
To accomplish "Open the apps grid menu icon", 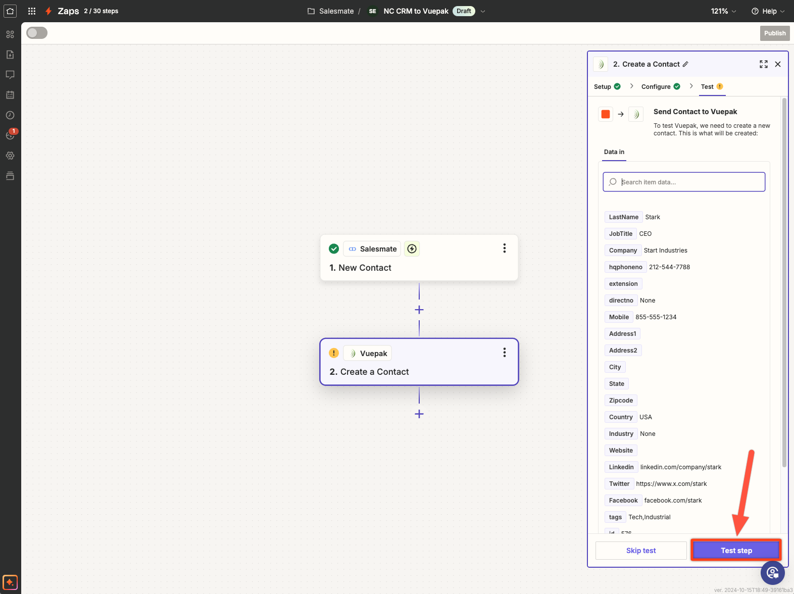I will [x=32, y=11].
